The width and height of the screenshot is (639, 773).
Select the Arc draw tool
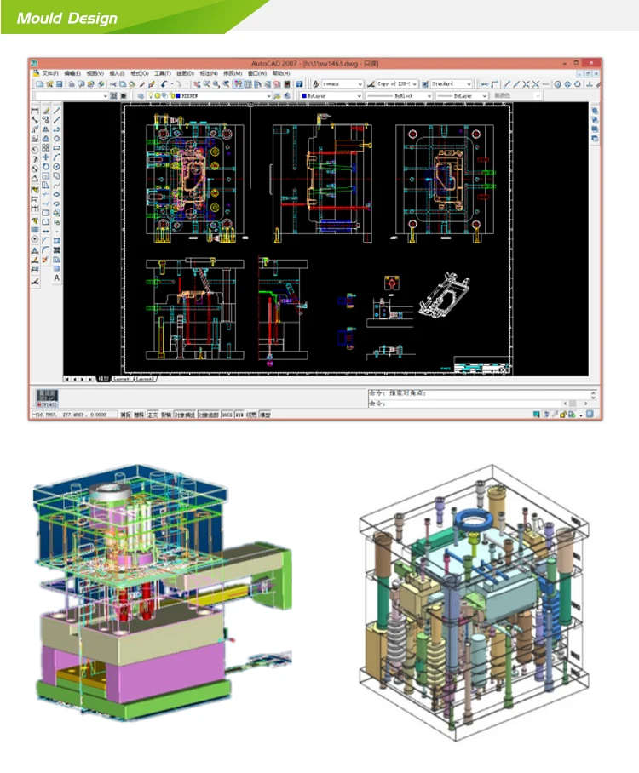[x=57, y=157]
